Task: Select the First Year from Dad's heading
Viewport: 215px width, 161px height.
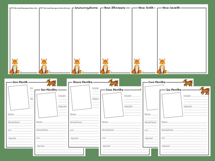Action: pyautogui.click(x=57, y=8)
